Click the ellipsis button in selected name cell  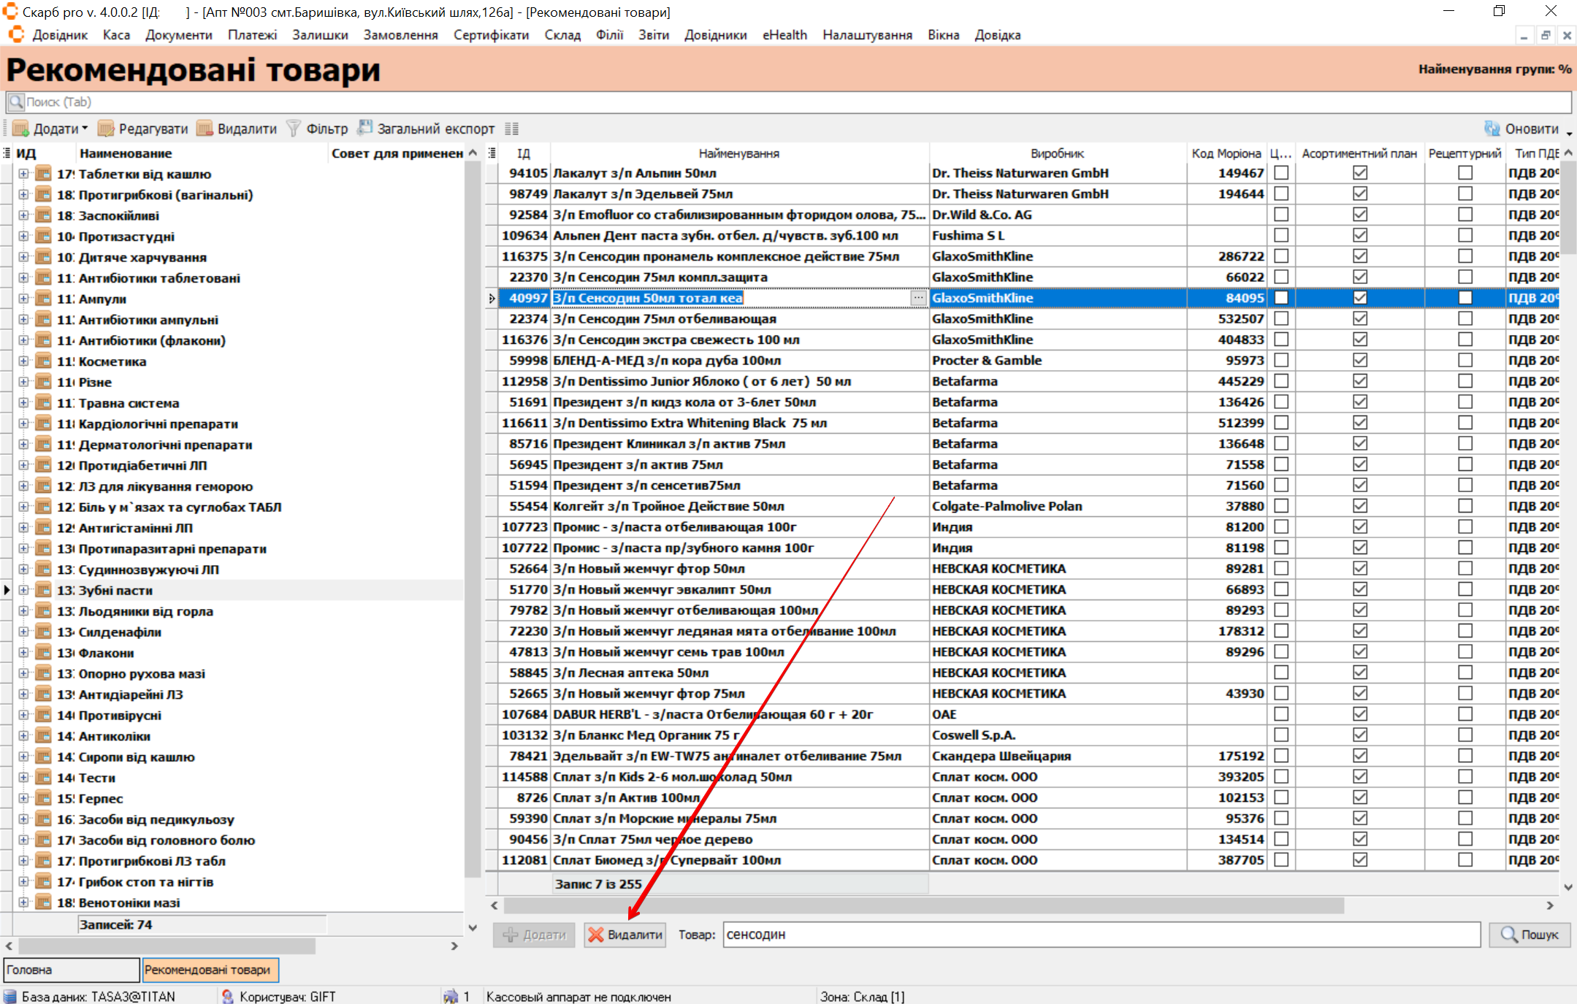pyautogui.click(x=917, y=298)
